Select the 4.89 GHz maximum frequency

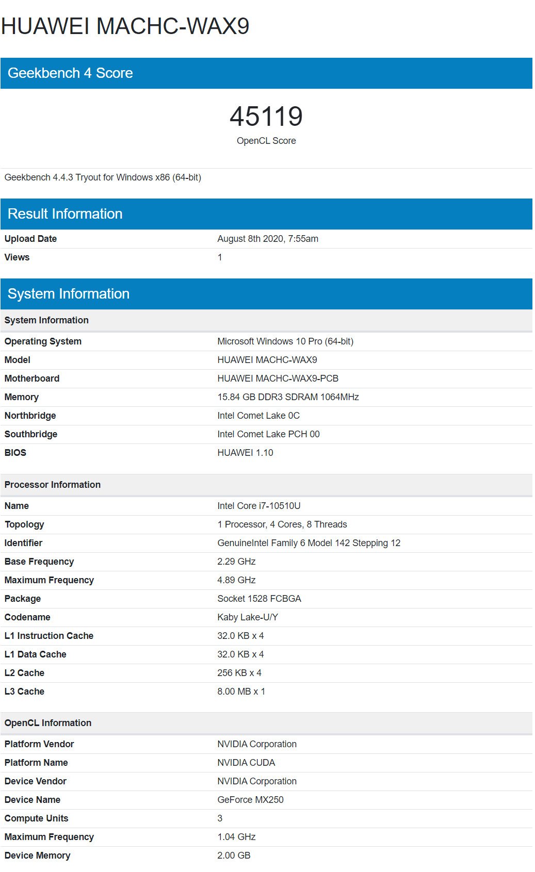pos(236,580)
